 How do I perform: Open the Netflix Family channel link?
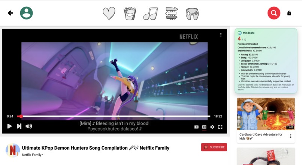31,155
